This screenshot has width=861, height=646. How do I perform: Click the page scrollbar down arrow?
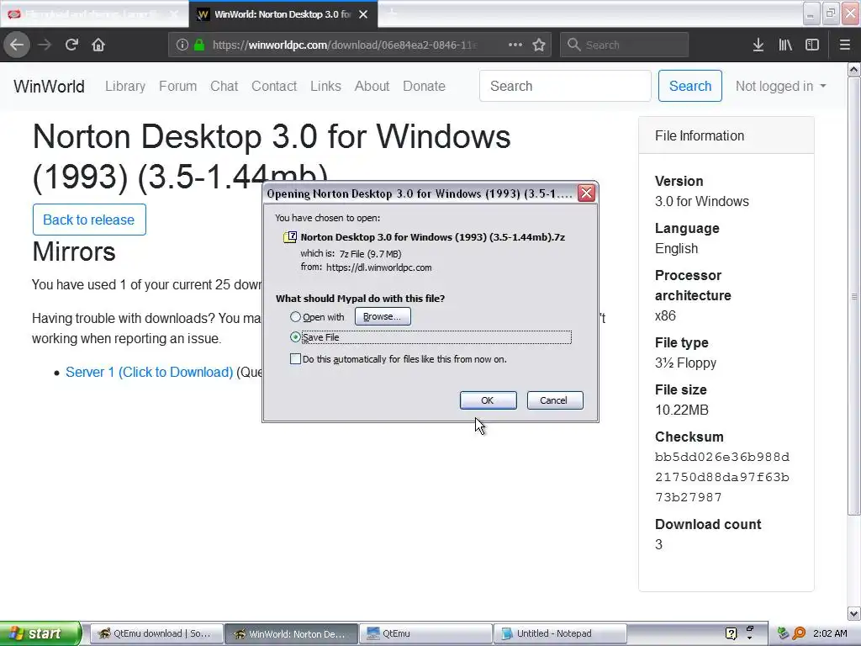854,613
